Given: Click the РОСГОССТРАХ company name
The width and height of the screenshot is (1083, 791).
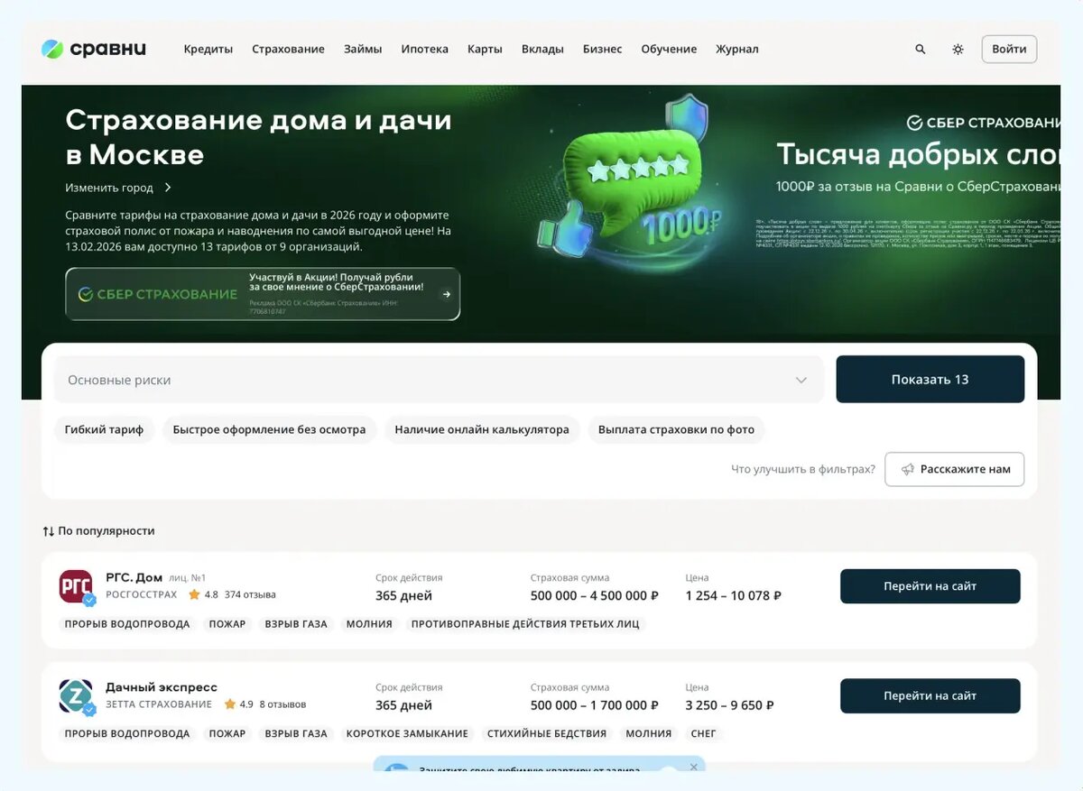Looking at the screenshot, I should 142,595.
